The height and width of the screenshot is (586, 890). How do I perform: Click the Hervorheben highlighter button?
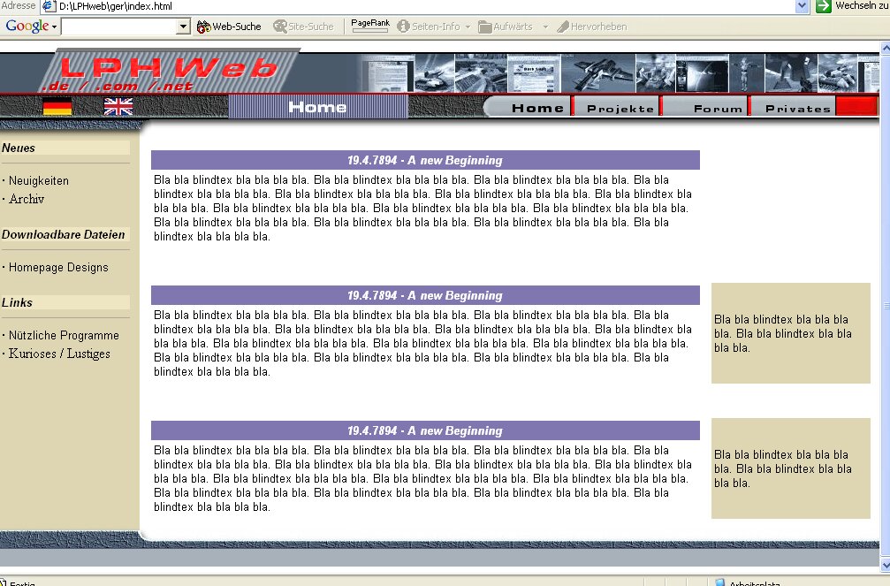591,27
